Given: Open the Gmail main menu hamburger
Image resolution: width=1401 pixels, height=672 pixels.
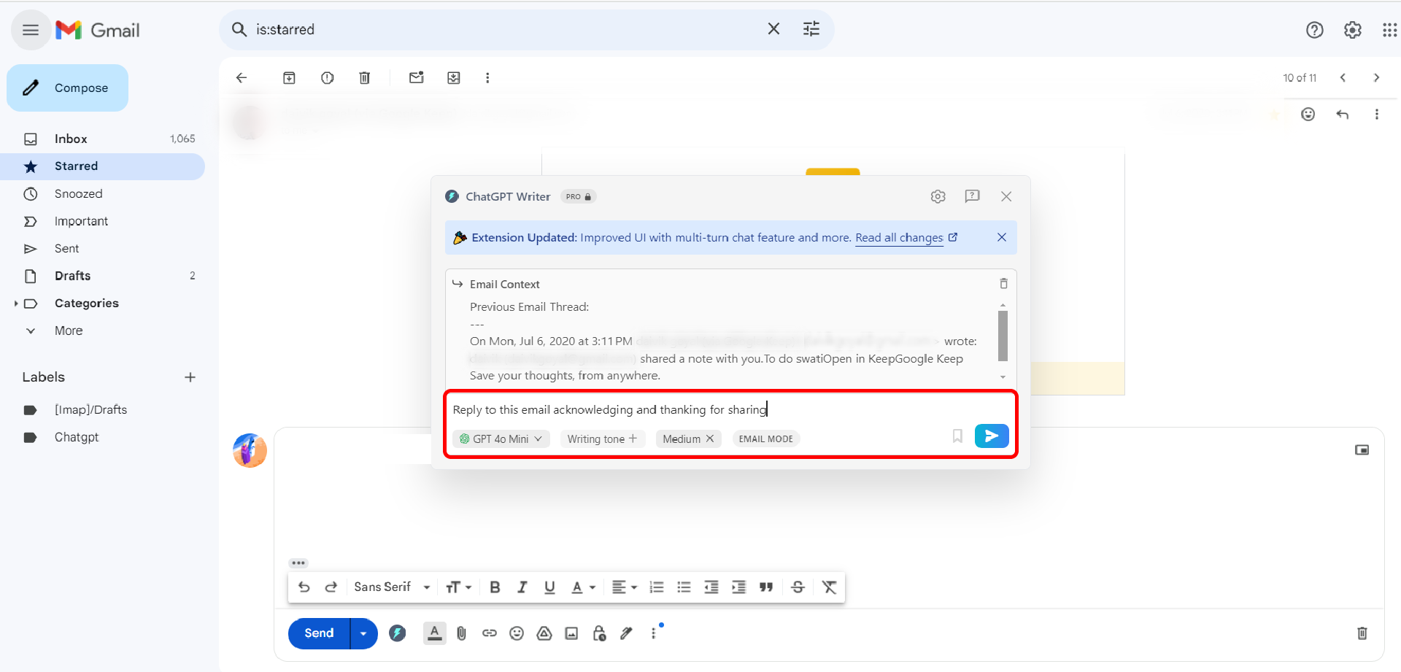Looking at the screenshot, I should [x=31, y=30].
